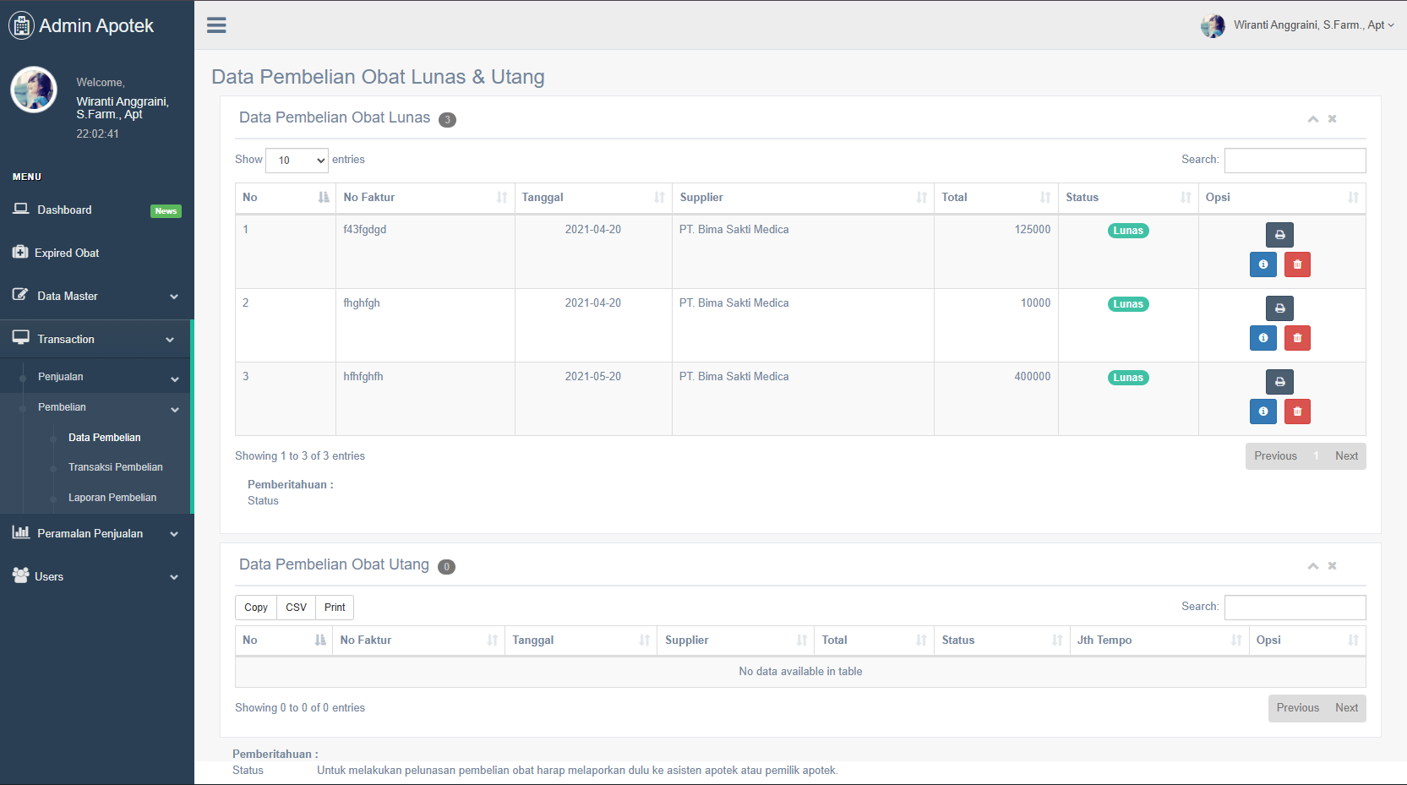Sort Lunas table by Total column

[995, 198]
